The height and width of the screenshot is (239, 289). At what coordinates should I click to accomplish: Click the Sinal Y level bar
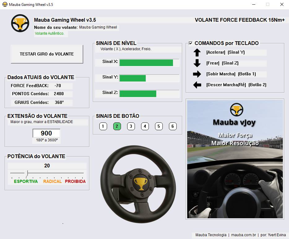click(x=149, y=78)
